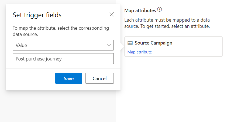This screenshot has width=227, height=122.
Task: Click the dialog footer area left of Save
Action: [x=30, y=78]
